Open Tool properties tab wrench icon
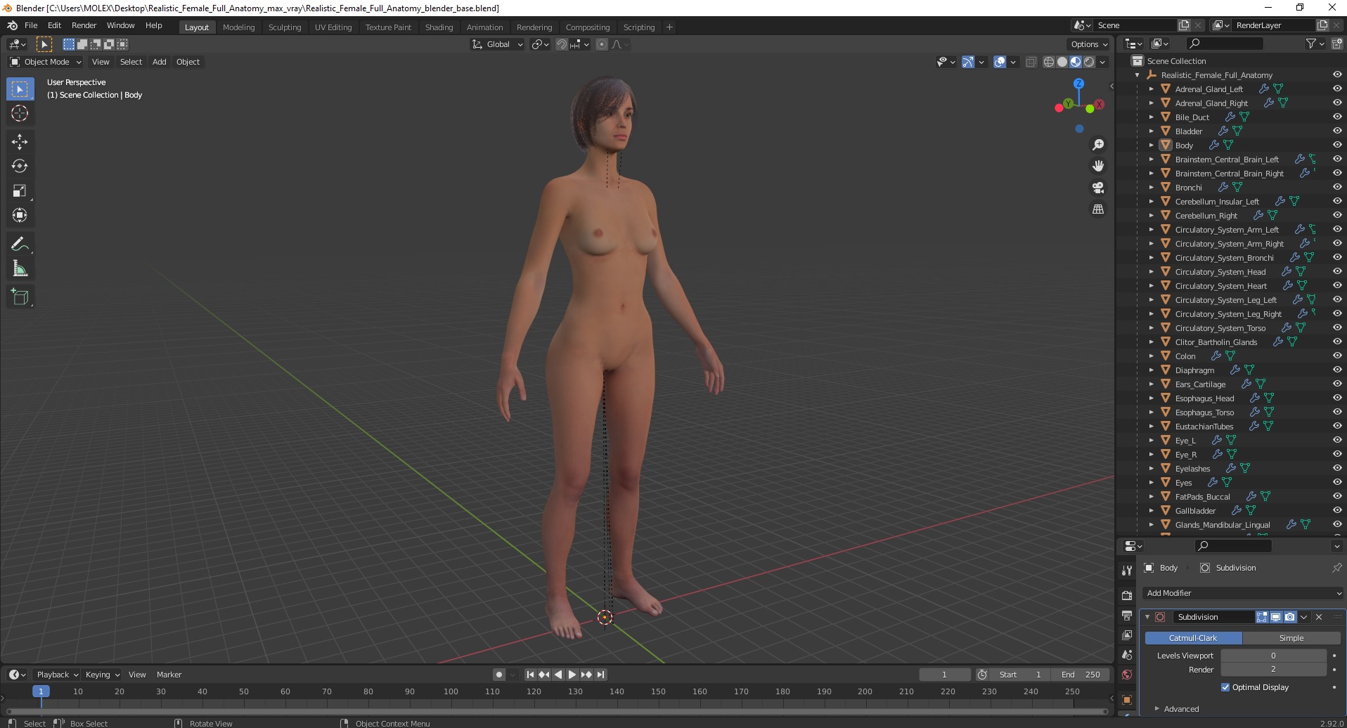Screen dimensions: 1347x728 coord(1127,570)
